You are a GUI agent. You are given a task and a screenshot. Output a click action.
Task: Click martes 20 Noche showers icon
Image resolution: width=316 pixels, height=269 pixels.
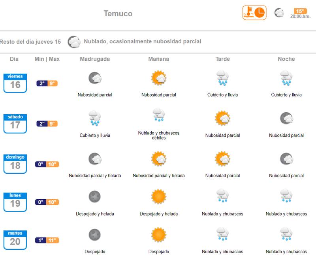point(286,234)
